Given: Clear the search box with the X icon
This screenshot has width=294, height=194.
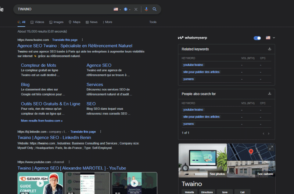Looking at the screenshot, I should pyautogui.click(x=136, y=9).
